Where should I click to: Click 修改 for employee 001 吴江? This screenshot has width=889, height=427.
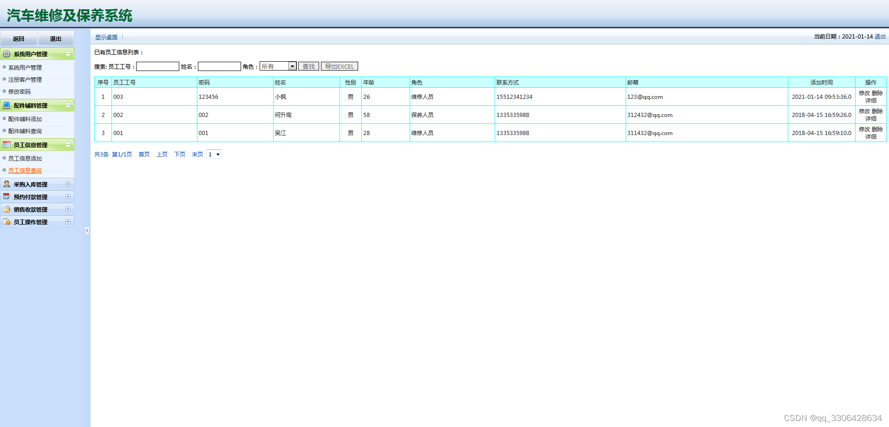pyautogui.click(x=864, y=129)
